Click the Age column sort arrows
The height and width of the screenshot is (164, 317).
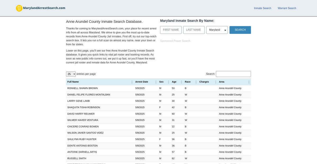tap(181, 82)
